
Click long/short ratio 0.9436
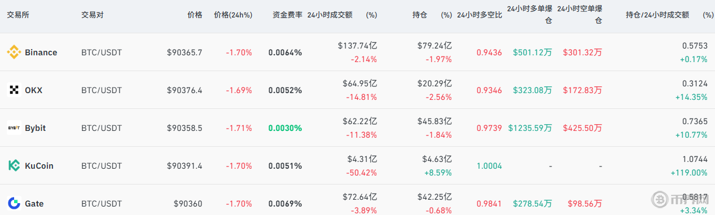pyautogui.click(x=489, y=52)
